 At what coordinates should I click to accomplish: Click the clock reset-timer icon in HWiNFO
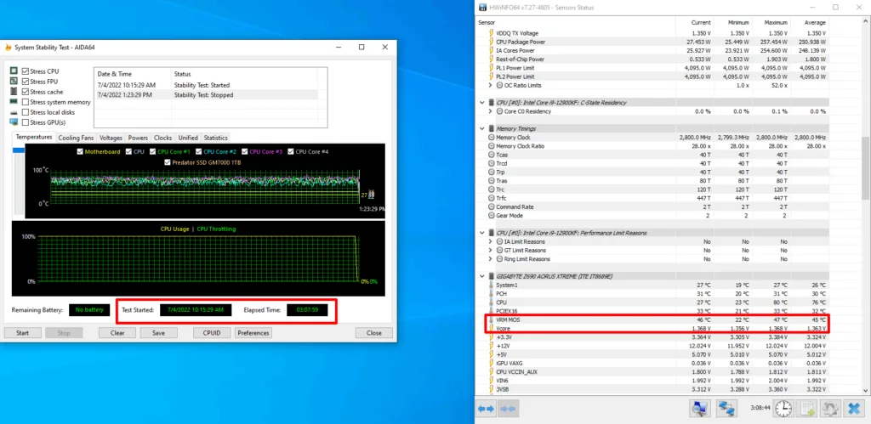783,409
